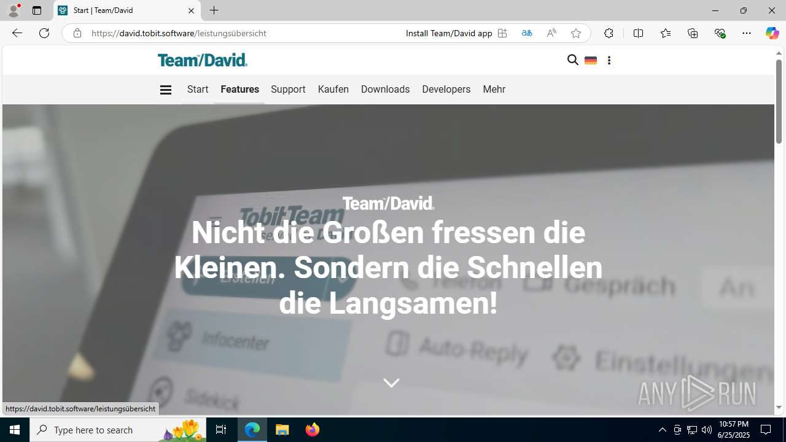This screenshot has height=442, width=786.
Task: Open a new browser tab
Action: [214, 10]
